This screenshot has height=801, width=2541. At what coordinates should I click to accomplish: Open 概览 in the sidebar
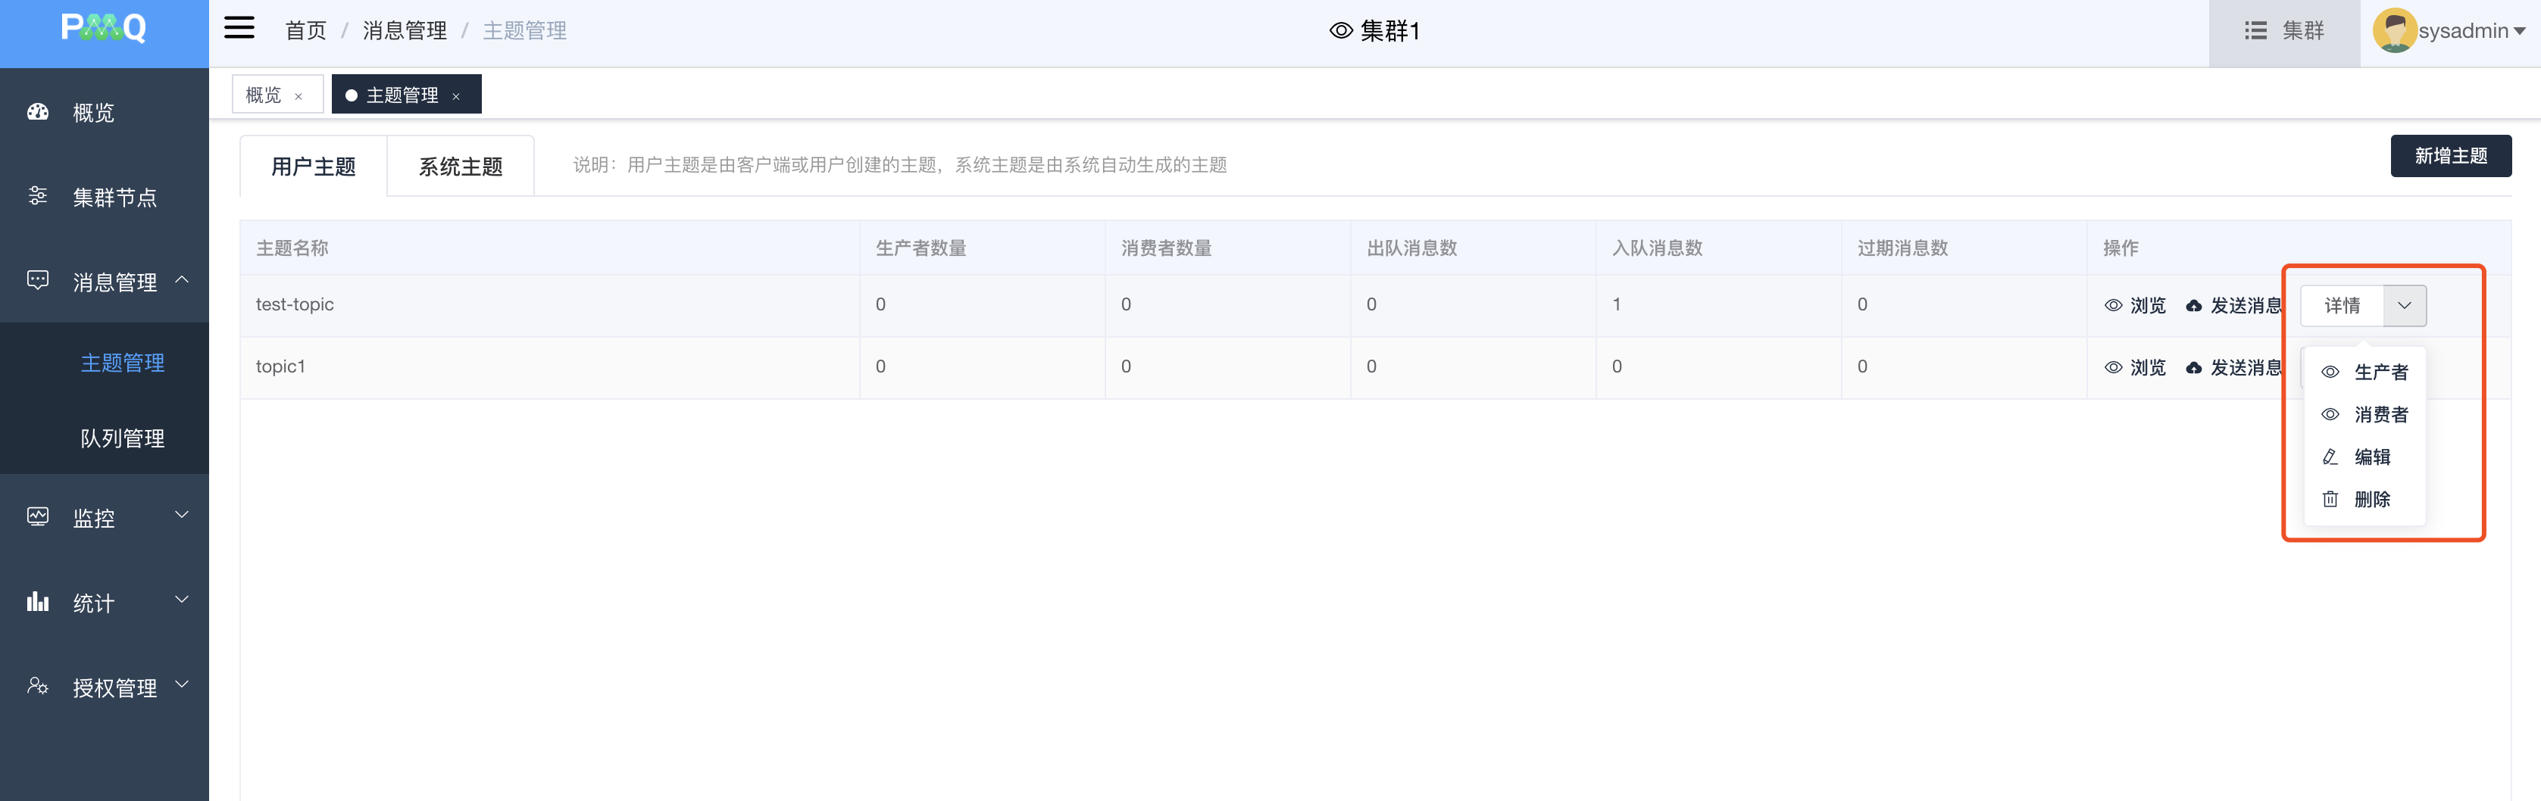click(92, 114)
